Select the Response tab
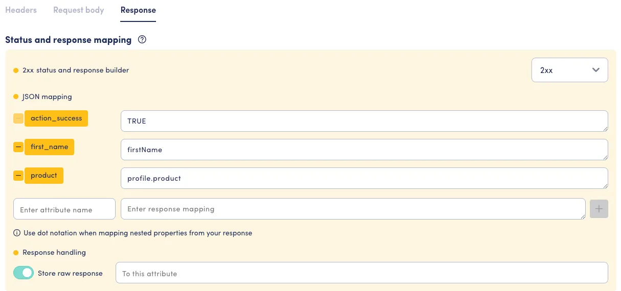This screenshot has height=291, width=621. click(138, 10)
